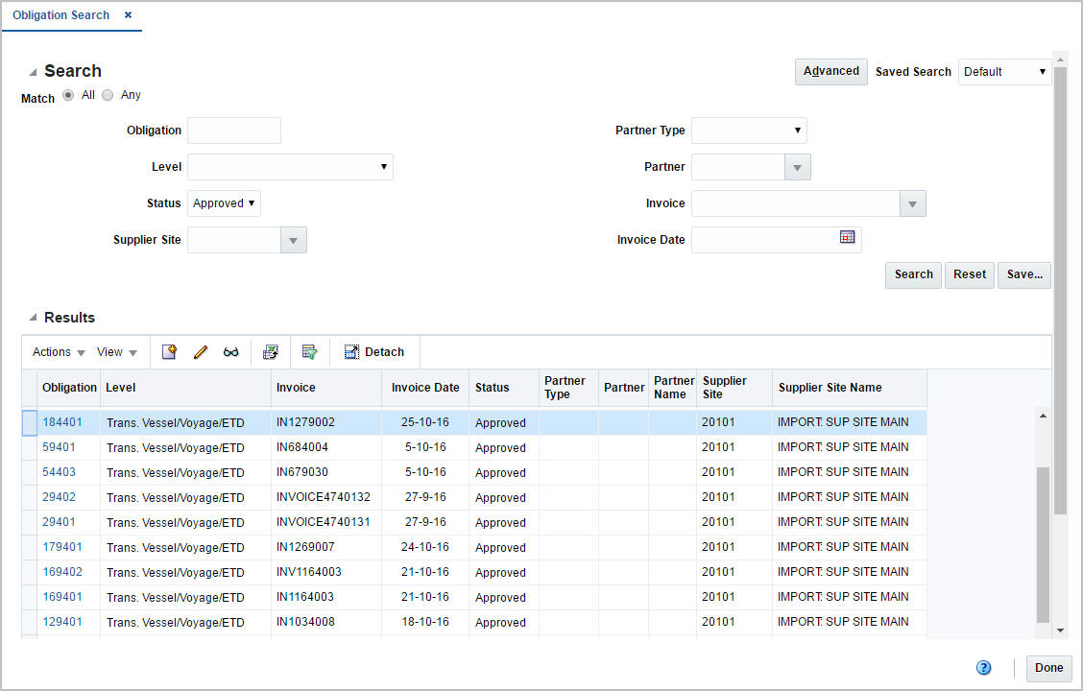Viewport: 1083px width, 691px height.
Task: Select the Match All radio button
Action: coord(67,94)
